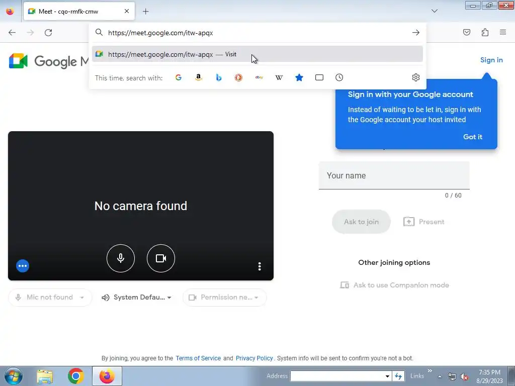Click the Ask to join button
515x386 pixels.
click(361, 222)
